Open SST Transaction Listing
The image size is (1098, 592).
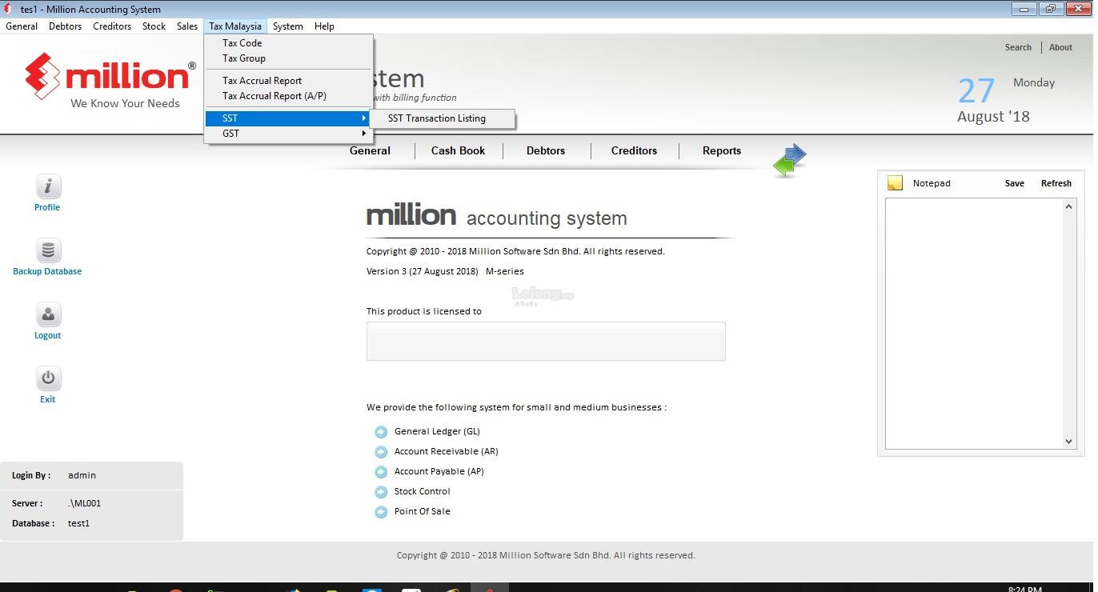[443, 118]
